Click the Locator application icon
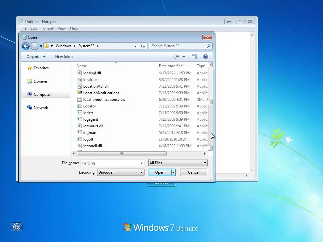Screen dimensions: 323x242 click(79, 106)
